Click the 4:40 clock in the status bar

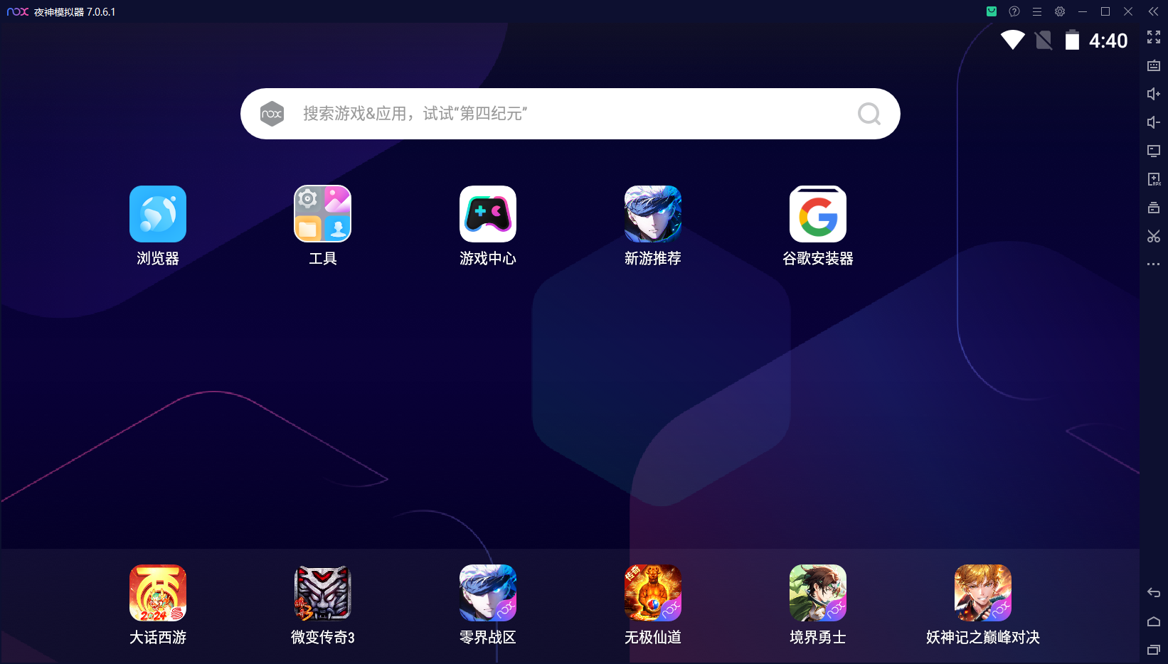coord(1108,41)
